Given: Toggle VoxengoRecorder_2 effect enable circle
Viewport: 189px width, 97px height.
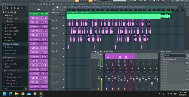Looking at the screenshot, I should tap(187, 59).
